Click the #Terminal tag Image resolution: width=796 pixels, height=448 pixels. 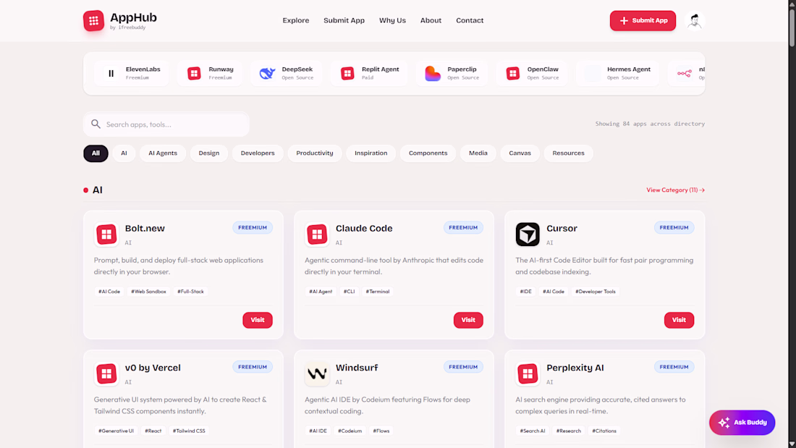(377, 292)
